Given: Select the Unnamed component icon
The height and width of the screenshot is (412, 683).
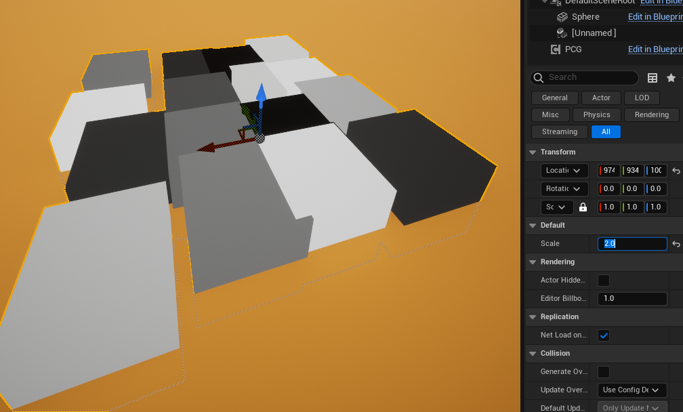Looking at the screenshot, I should (x=562, y=33).
